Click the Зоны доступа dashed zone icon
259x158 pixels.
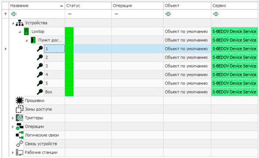click(x=19, y=109)
